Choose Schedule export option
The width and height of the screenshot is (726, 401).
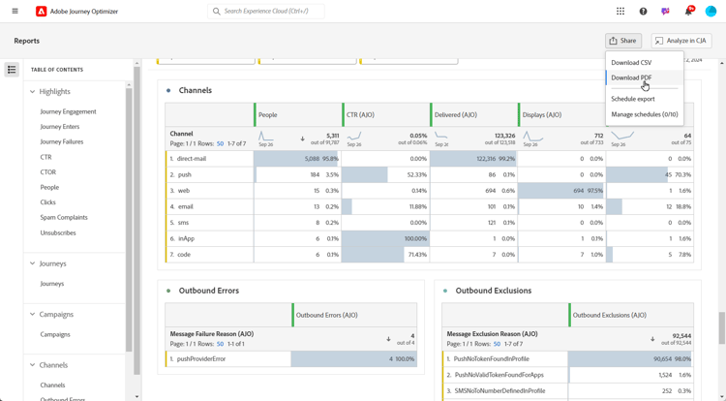(x=633, y=99)
